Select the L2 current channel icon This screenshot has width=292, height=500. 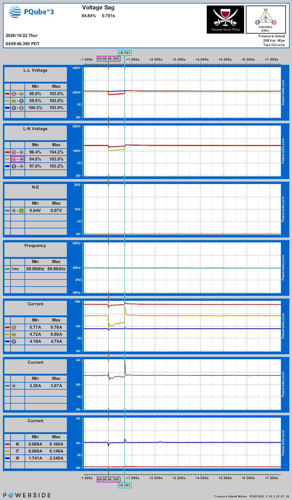coord(14,334)
